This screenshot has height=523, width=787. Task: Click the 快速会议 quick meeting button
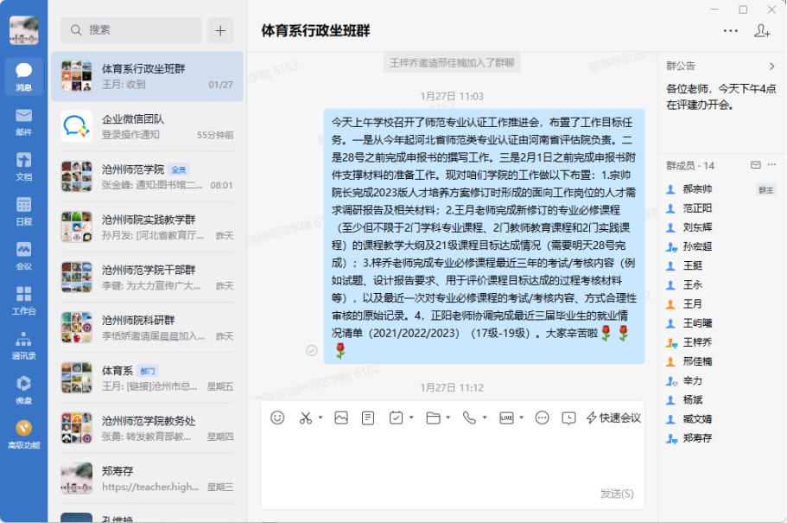(x=613, y=418)
